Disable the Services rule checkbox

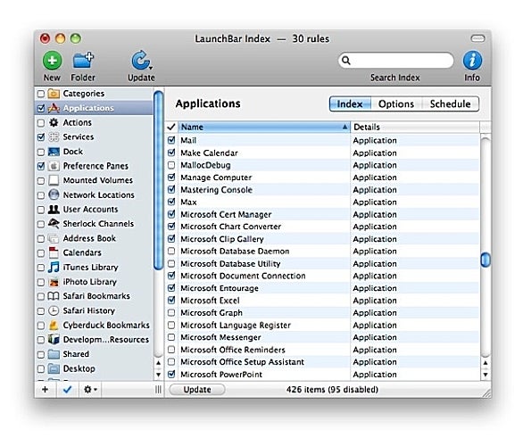click(x=41, y=137)
